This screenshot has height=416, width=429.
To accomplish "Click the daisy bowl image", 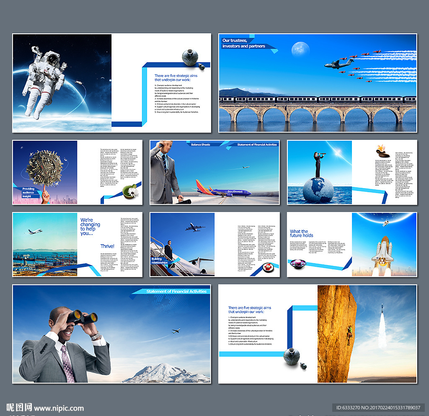I will point(131,191).
